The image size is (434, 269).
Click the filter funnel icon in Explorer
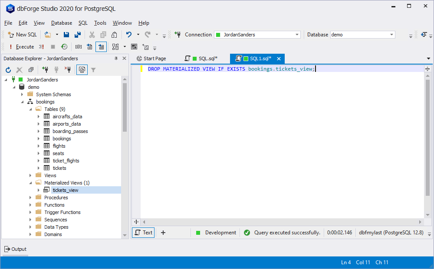tap(93, 70)
